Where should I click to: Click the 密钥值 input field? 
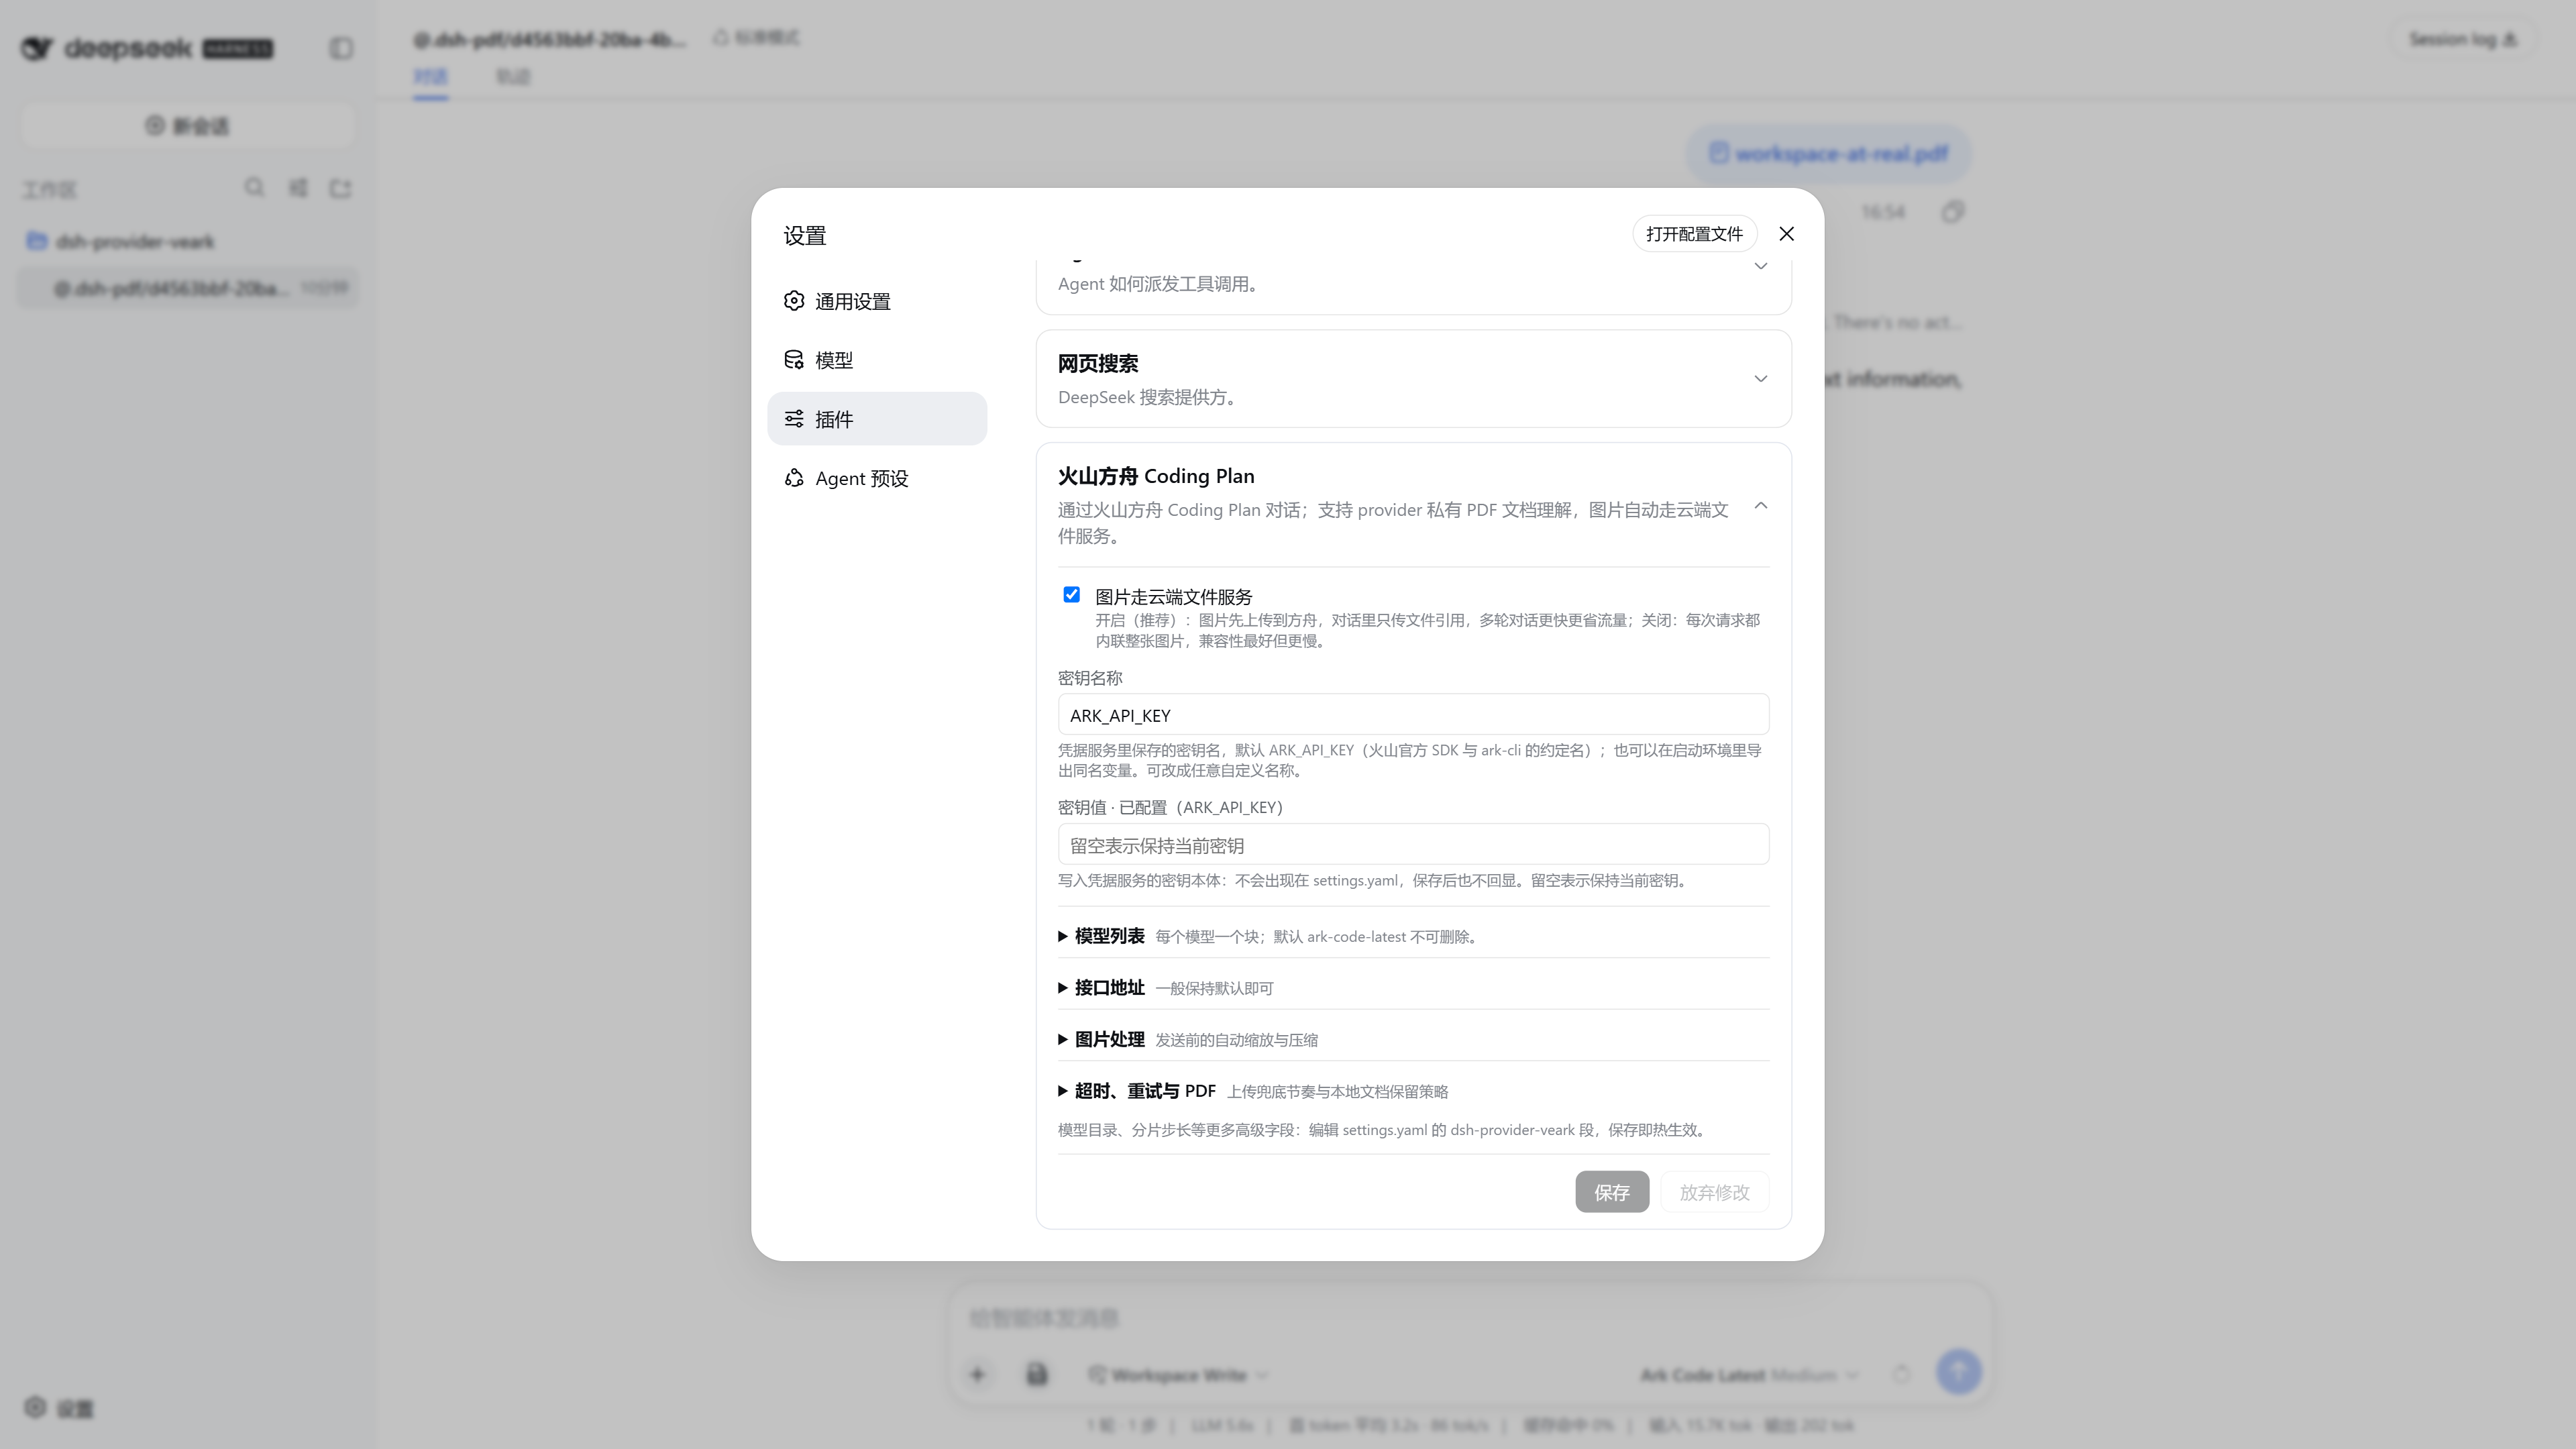(x=1413, y=845)
